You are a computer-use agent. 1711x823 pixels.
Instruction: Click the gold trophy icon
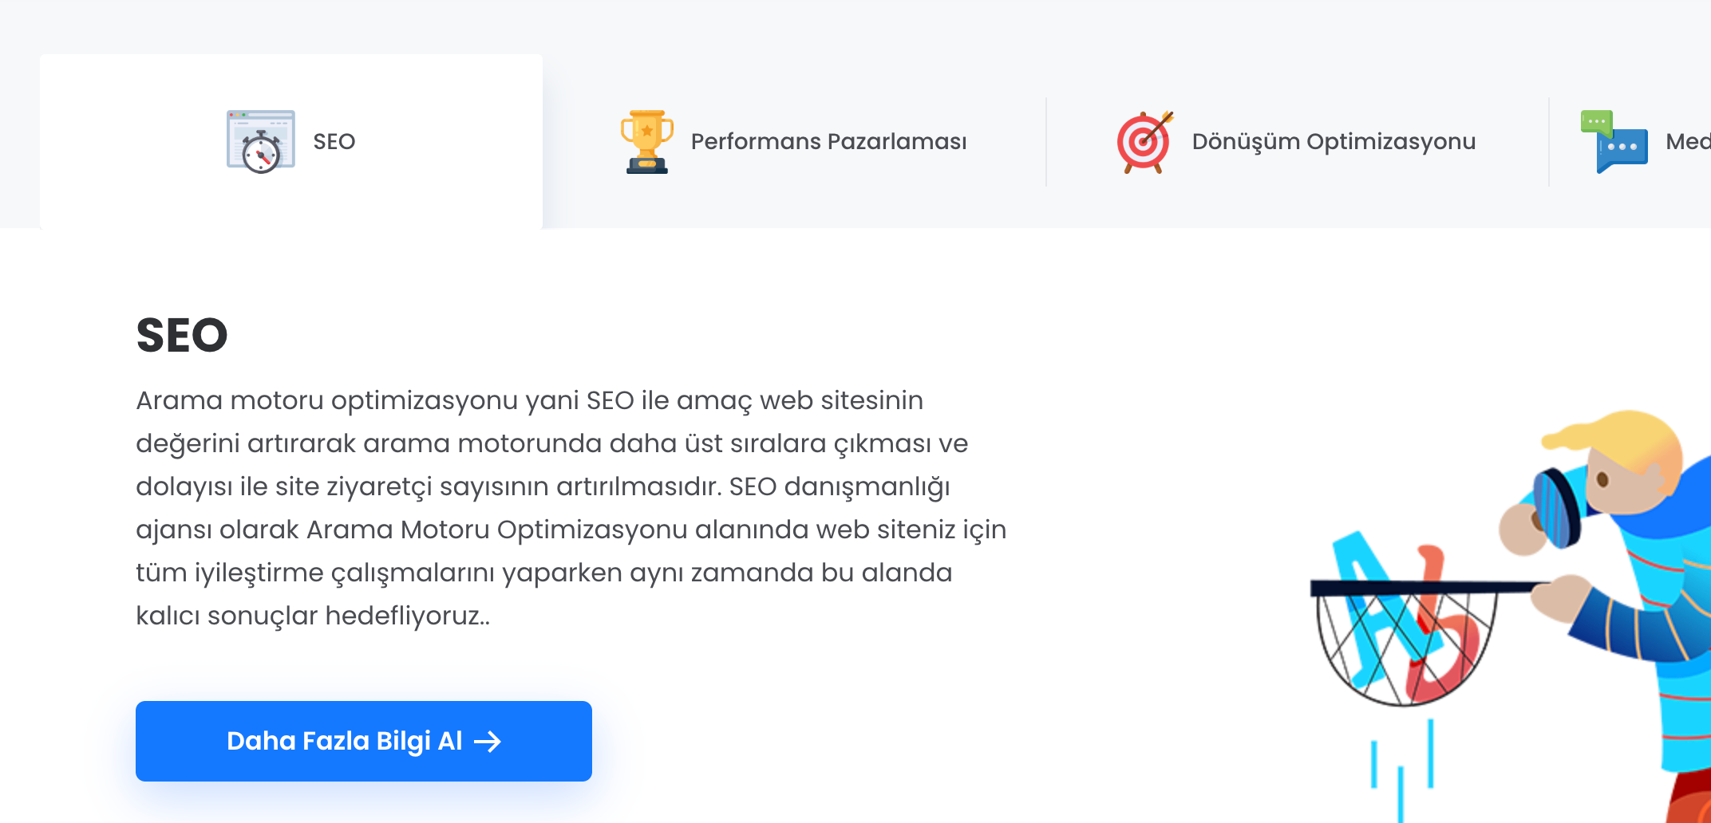click(647, 142)
